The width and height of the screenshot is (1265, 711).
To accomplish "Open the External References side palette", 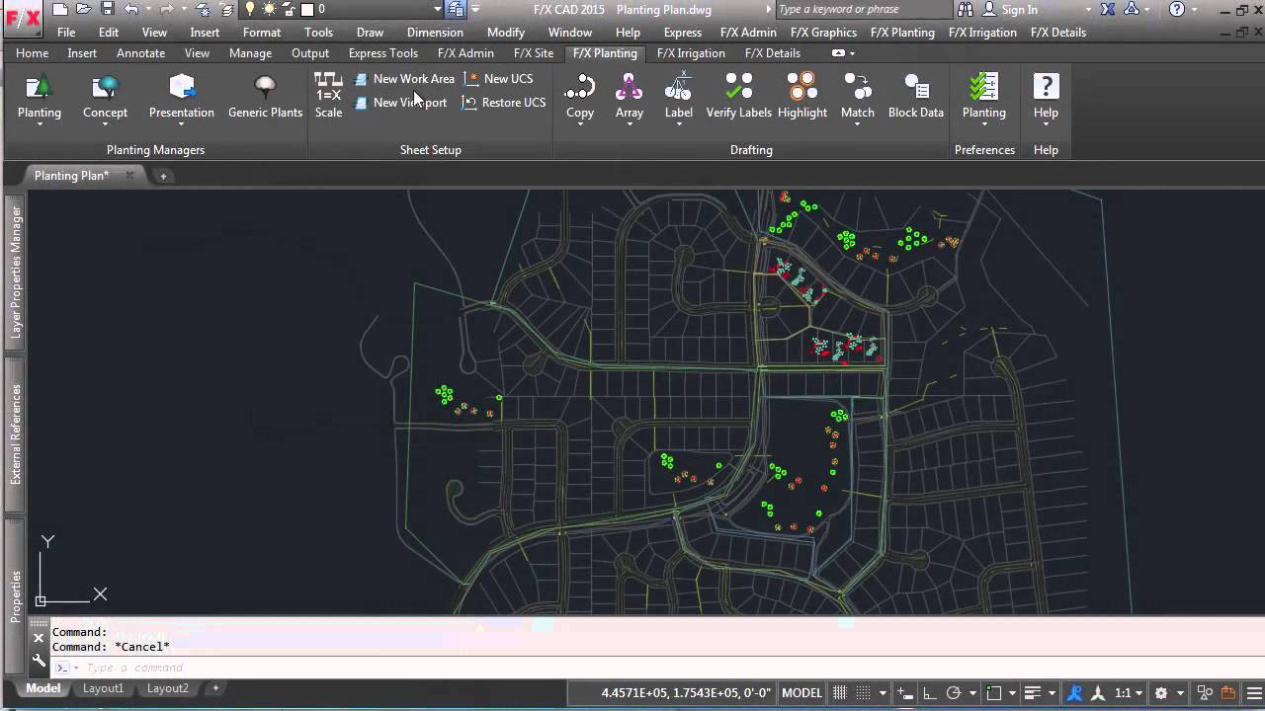I will [x=16, y=434].
